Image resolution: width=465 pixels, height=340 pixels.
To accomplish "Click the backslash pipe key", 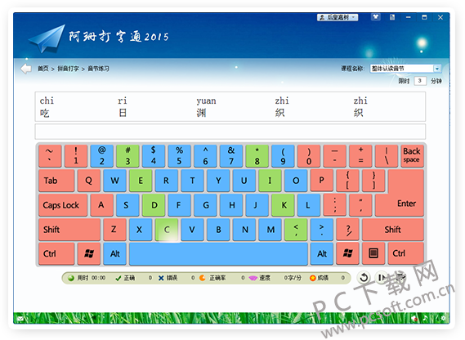I will coord(386,155).
